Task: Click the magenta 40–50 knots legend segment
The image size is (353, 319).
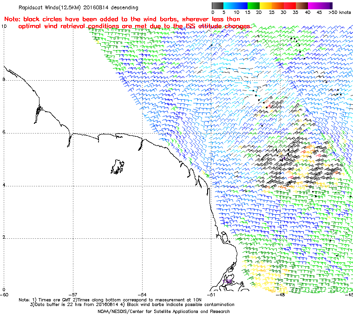Action: click(319, 6)
